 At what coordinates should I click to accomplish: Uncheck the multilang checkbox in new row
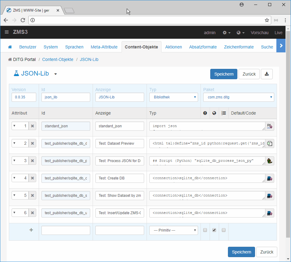point(214,230)
